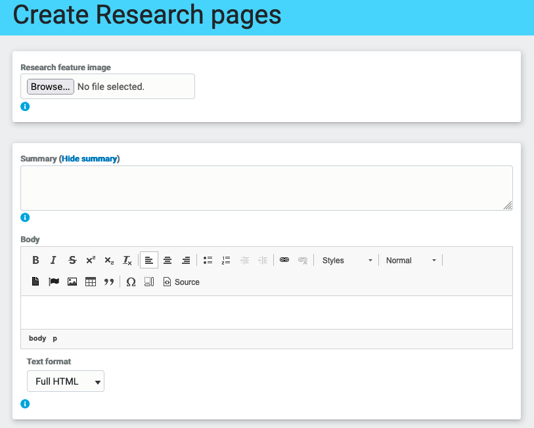Apply italic formatting
The width and height of the screenshot is (534, 428).
point(53,260)
